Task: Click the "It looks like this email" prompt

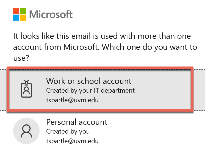Action: coord(105,47)
